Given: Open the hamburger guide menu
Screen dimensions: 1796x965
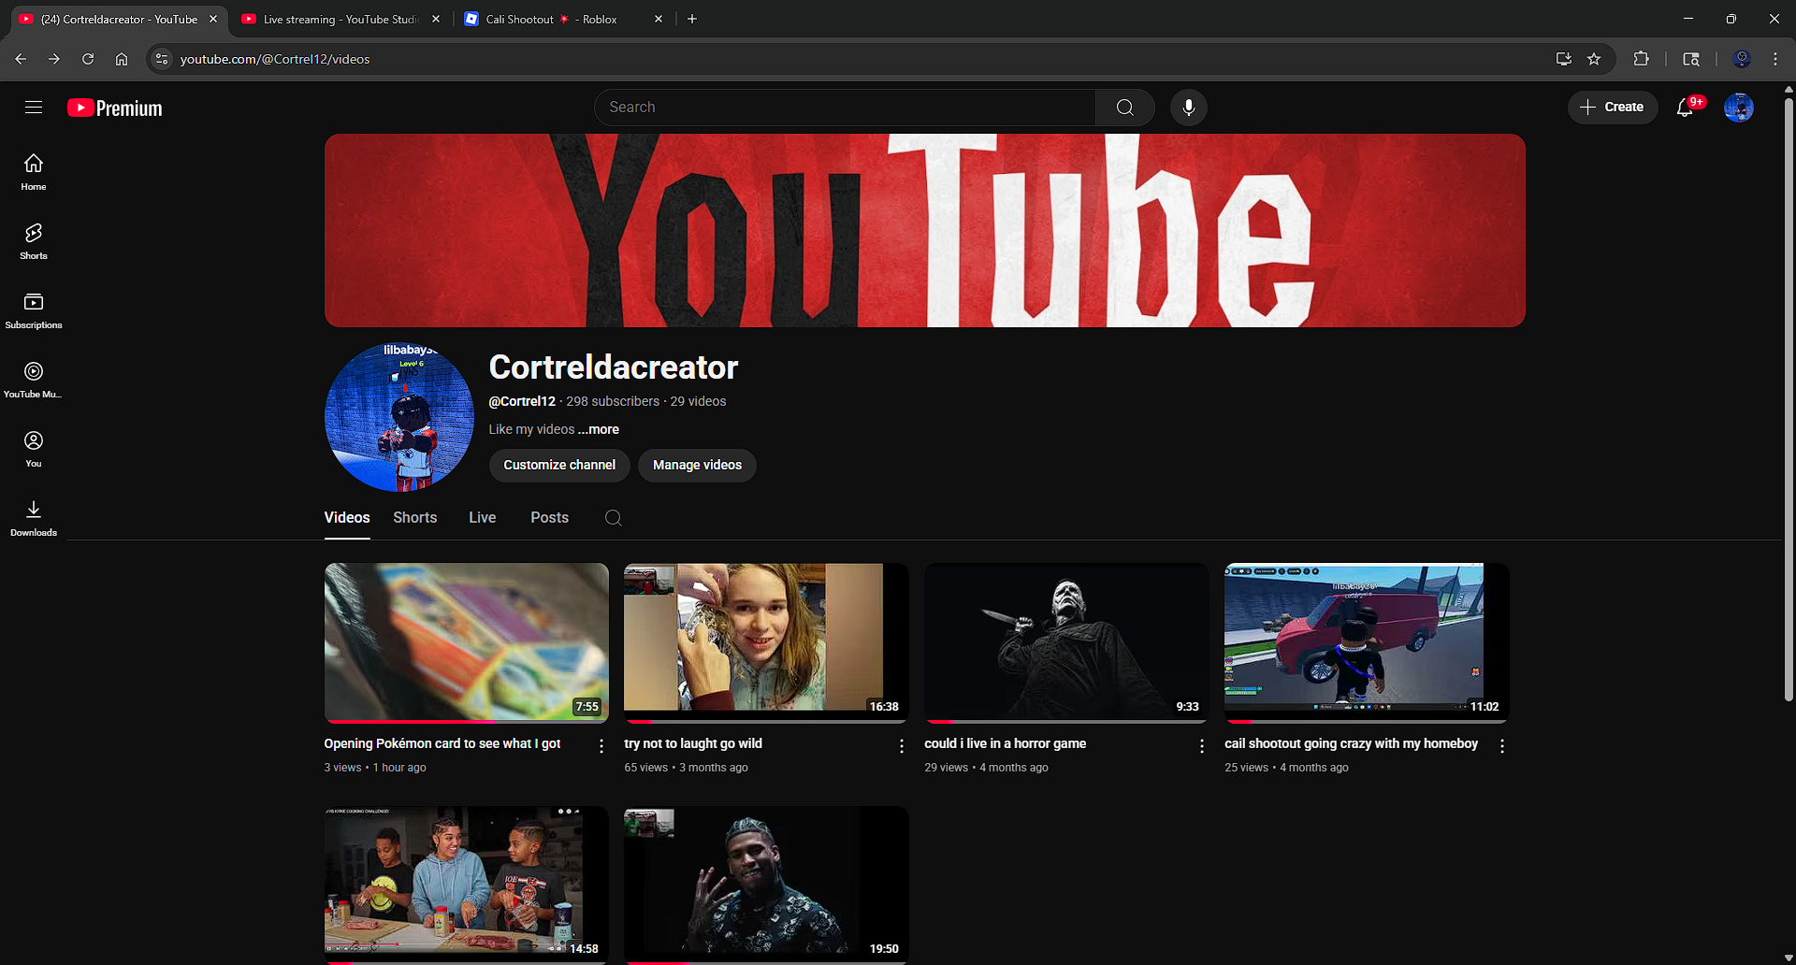Looking at the screenshot, I should pos(34,108).
